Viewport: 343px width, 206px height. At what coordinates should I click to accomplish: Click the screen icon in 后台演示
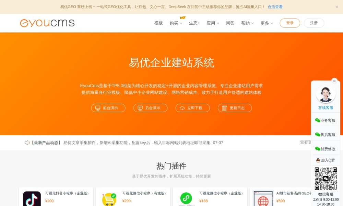140,108
